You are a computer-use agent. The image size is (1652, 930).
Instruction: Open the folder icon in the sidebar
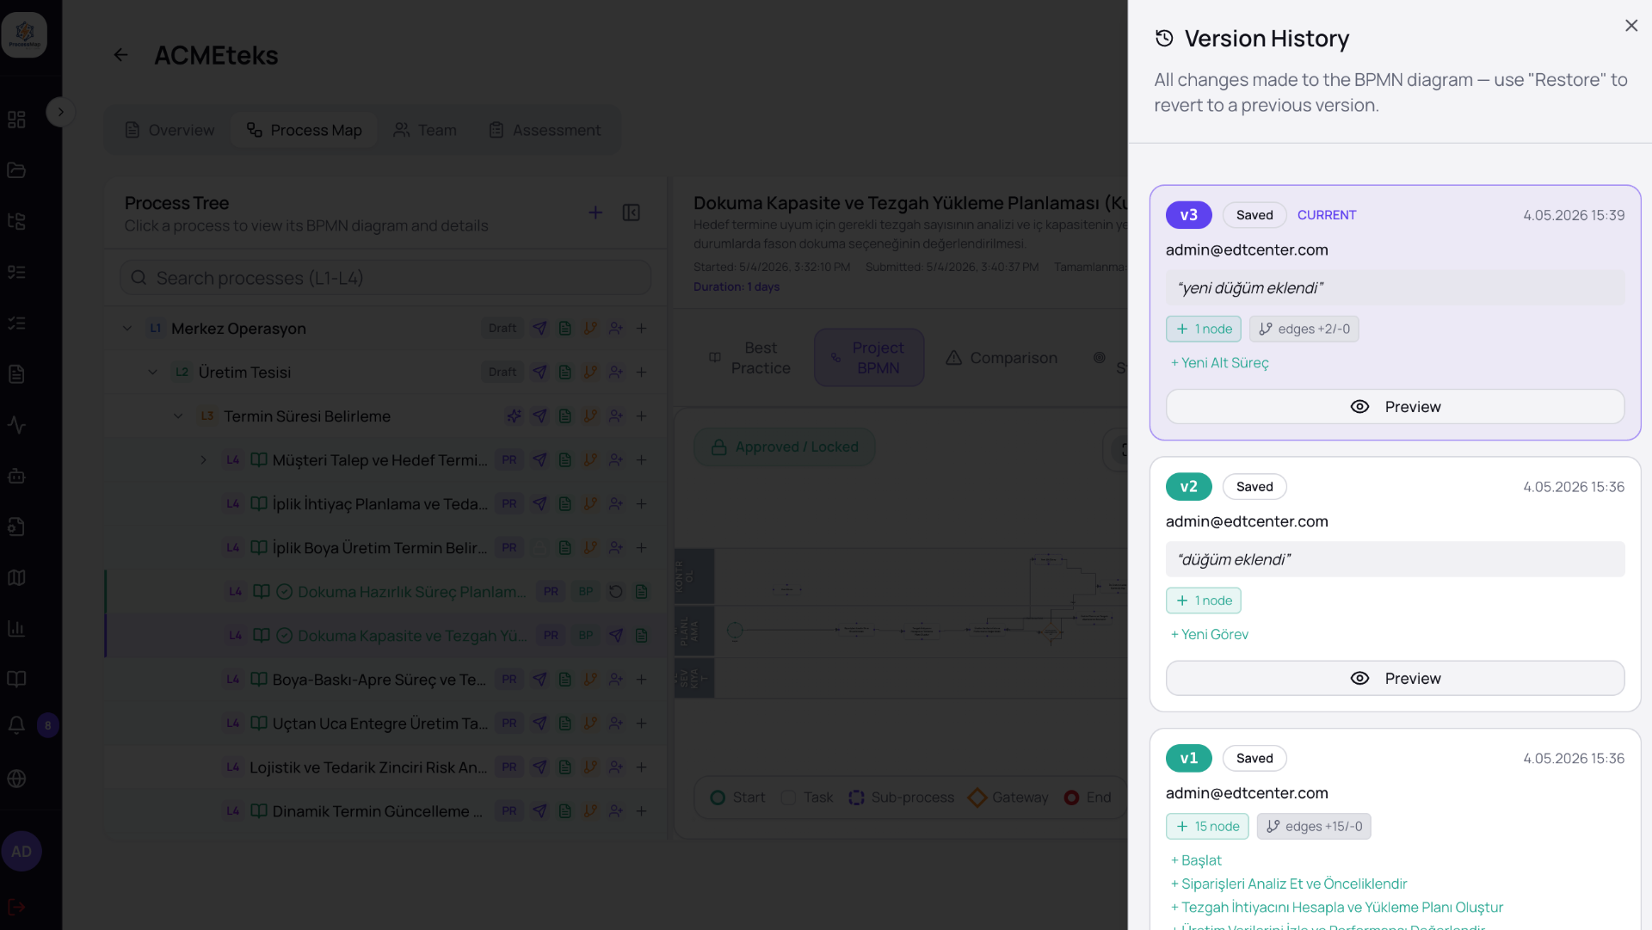(x=16, y=170)
